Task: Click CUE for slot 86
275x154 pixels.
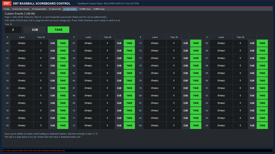Action: (x=252, y=51)
